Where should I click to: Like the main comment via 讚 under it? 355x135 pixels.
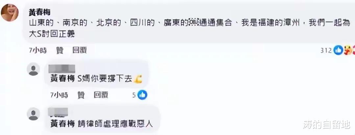(60, 50)
